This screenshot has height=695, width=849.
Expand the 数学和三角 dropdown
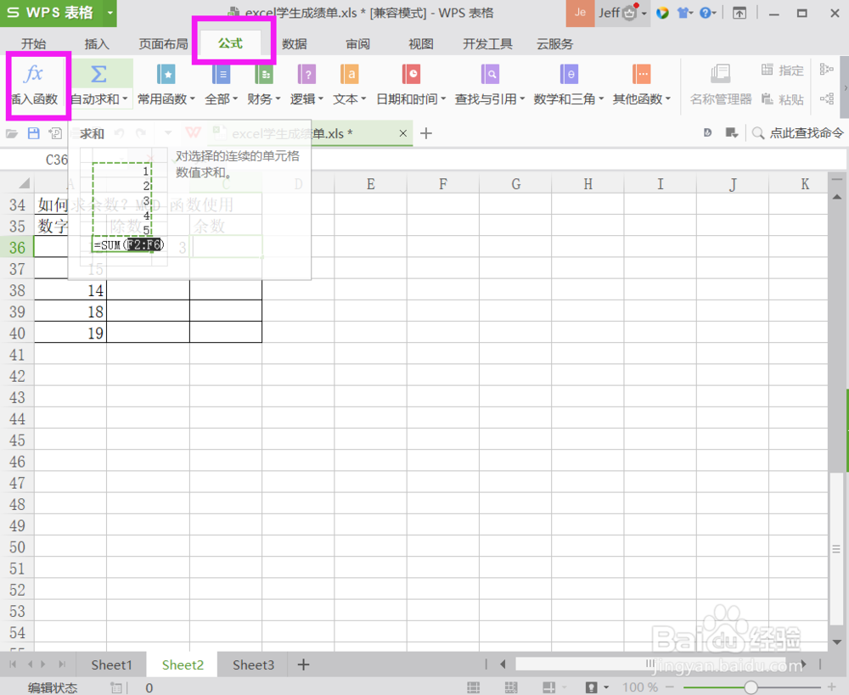(601, 99)
